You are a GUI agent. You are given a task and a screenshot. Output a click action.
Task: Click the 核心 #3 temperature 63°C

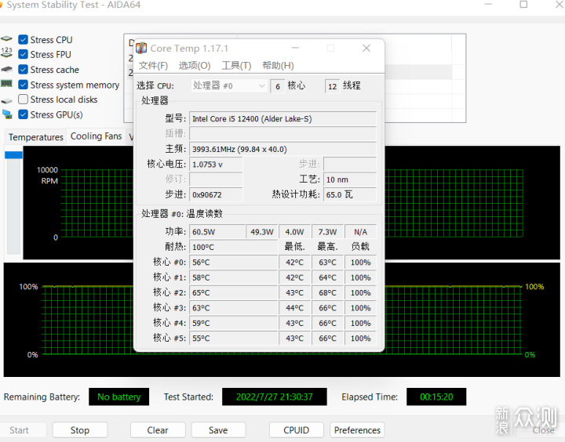click(x=234, y=308)
